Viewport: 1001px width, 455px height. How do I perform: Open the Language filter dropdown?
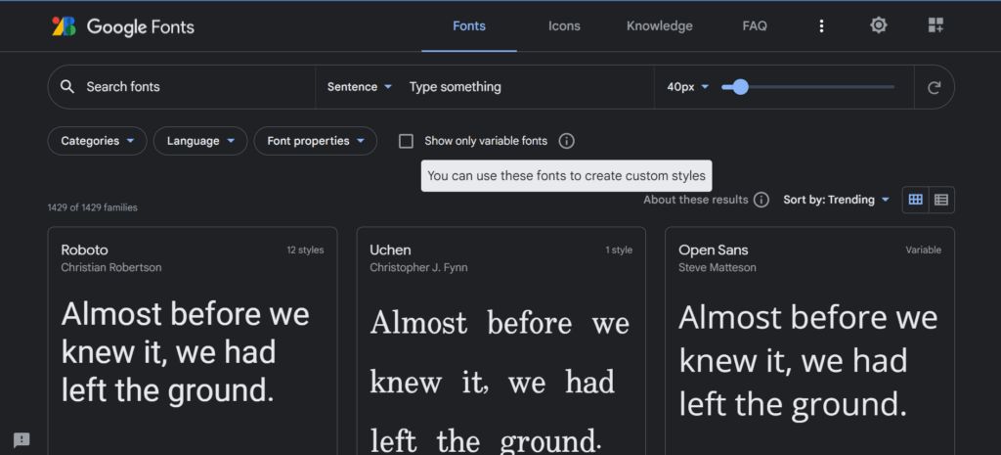(x=200, y=141)
